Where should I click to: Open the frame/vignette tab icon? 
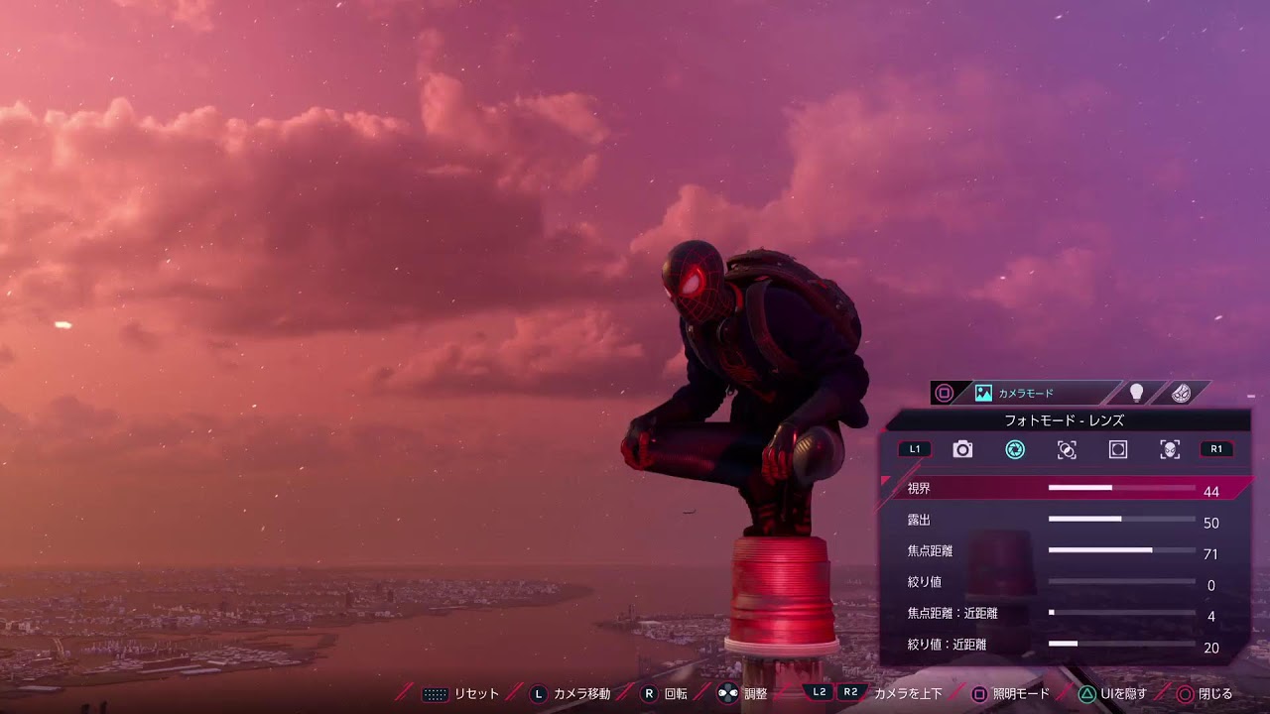[1118, 449]
